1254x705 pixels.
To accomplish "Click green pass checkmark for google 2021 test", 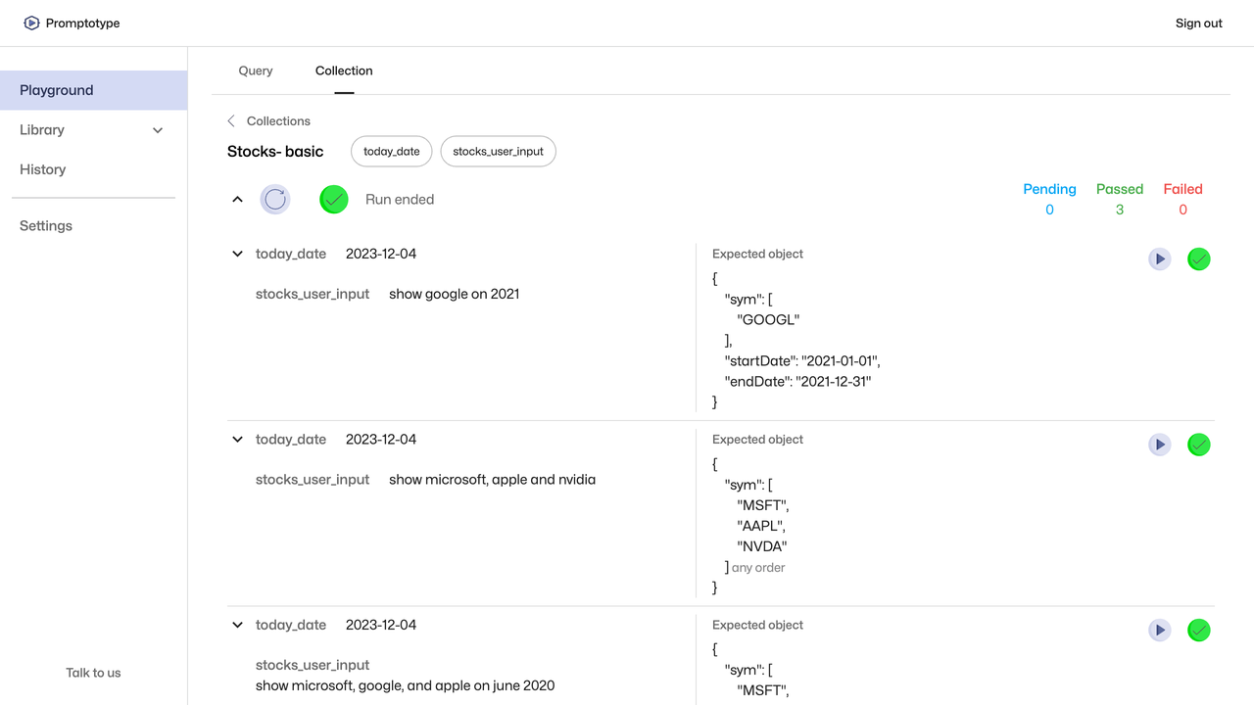I will [1199, 259].
